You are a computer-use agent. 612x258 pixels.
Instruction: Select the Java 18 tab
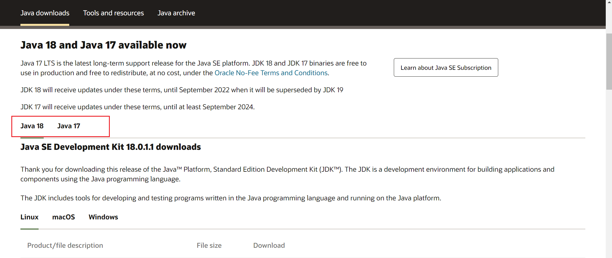tap(32, 126)
